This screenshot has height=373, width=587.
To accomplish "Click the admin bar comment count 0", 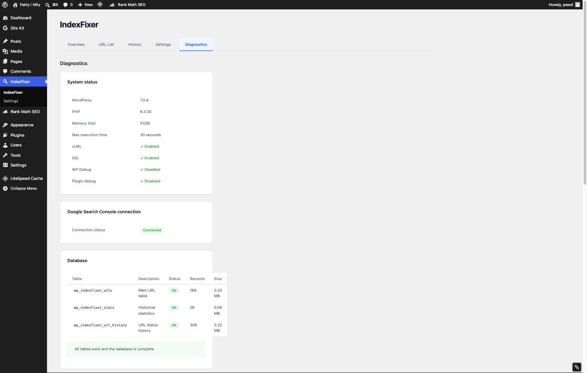I will (71, 5).
